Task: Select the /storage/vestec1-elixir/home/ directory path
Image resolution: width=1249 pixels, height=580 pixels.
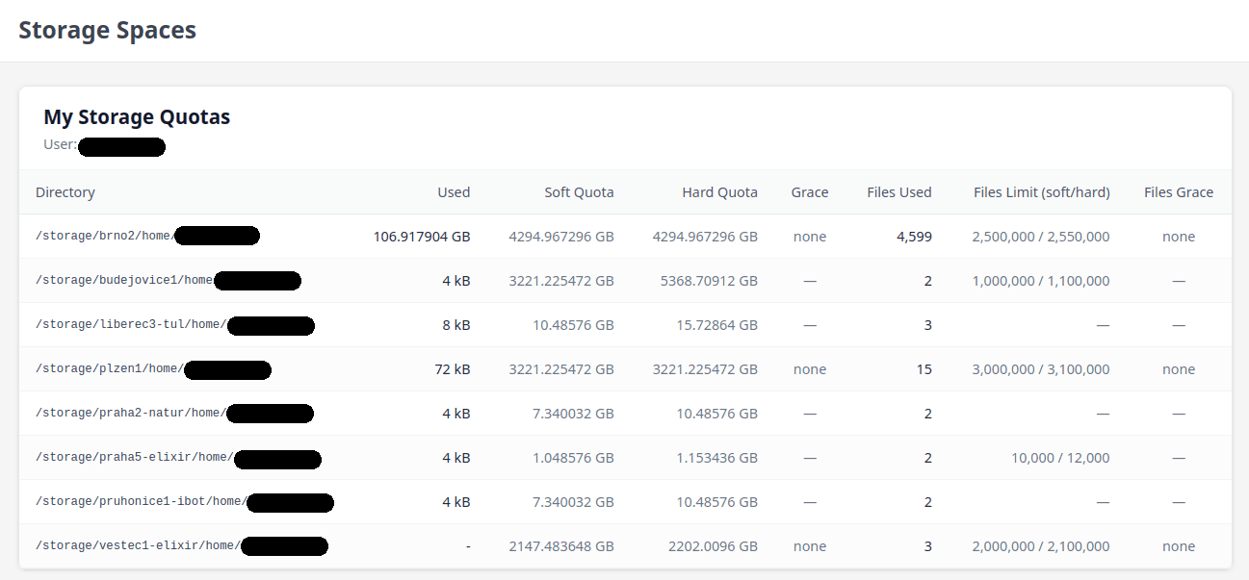Action: (138, 546)
